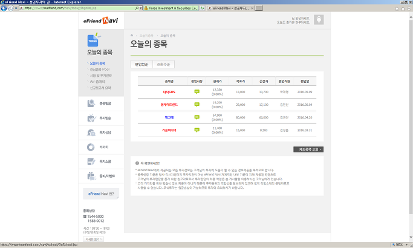Select the first tab above the stock table

pyautogui.click(x=141, y=64)
